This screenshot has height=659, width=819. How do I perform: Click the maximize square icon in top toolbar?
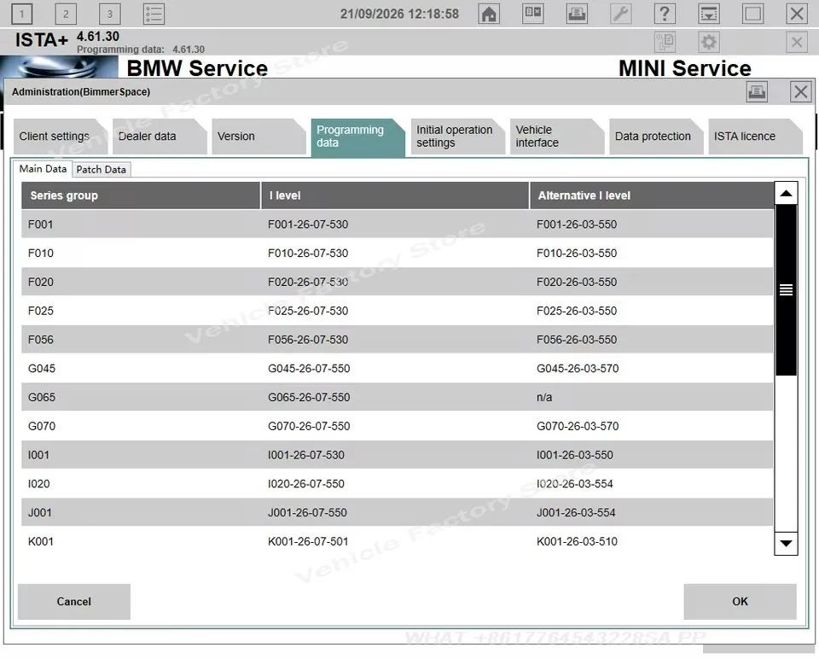click(752, 15)
